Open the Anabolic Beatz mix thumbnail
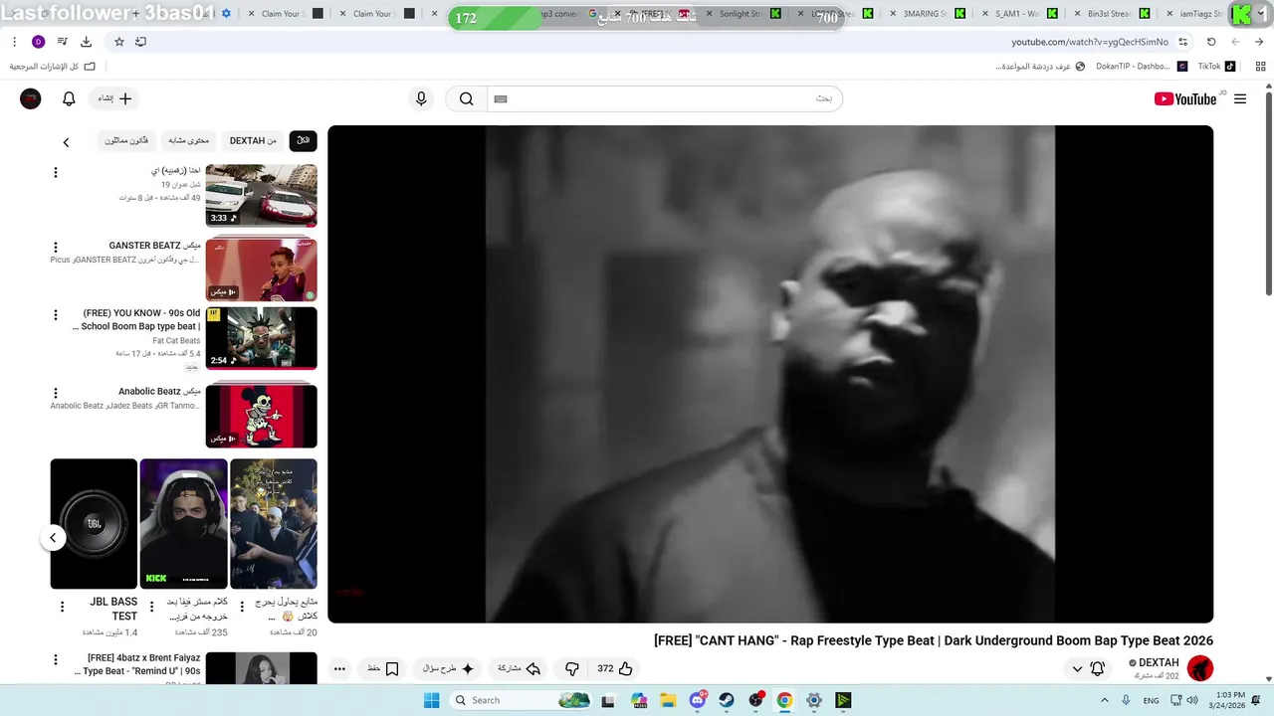 [x=261, y=416]
